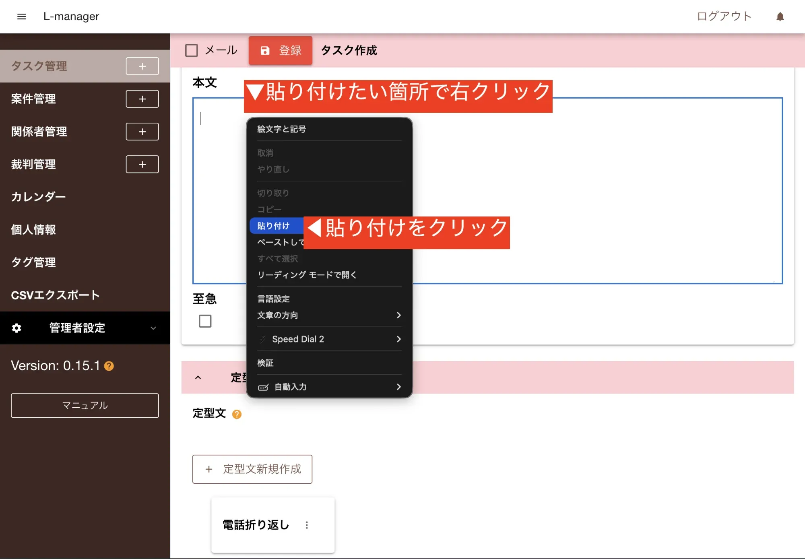Viewport: 805px width, 559px height.
Task: Toggle the メール checkbox
Action: click(192, 50)
